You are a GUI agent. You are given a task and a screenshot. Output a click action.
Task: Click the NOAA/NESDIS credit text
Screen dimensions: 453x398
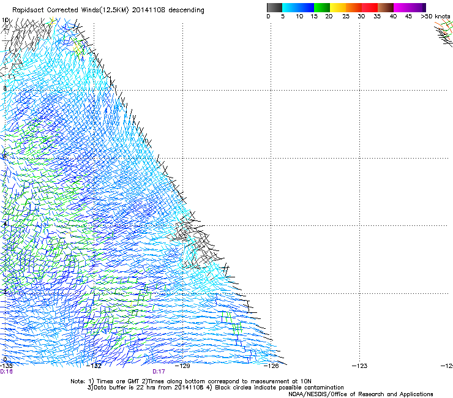361,394
